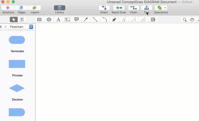Click the green Operations shape icon

pos(159,8)
